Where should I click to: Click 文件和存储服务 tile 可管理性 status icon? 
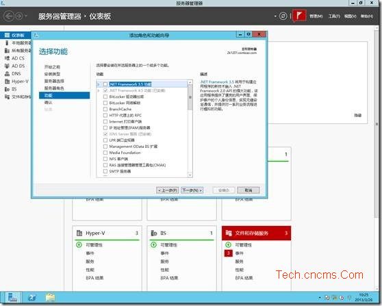coord(228,244)
